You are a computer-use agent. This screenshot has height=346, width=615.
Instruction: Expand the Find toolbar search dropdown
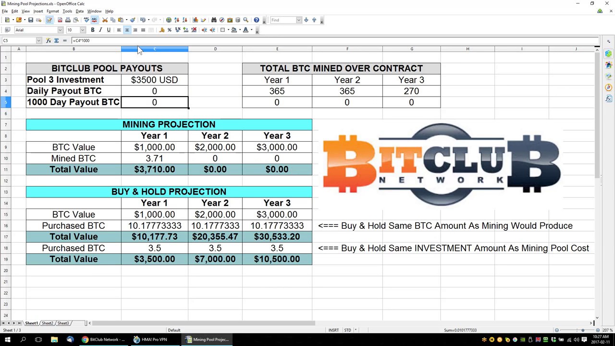[298, 20]
